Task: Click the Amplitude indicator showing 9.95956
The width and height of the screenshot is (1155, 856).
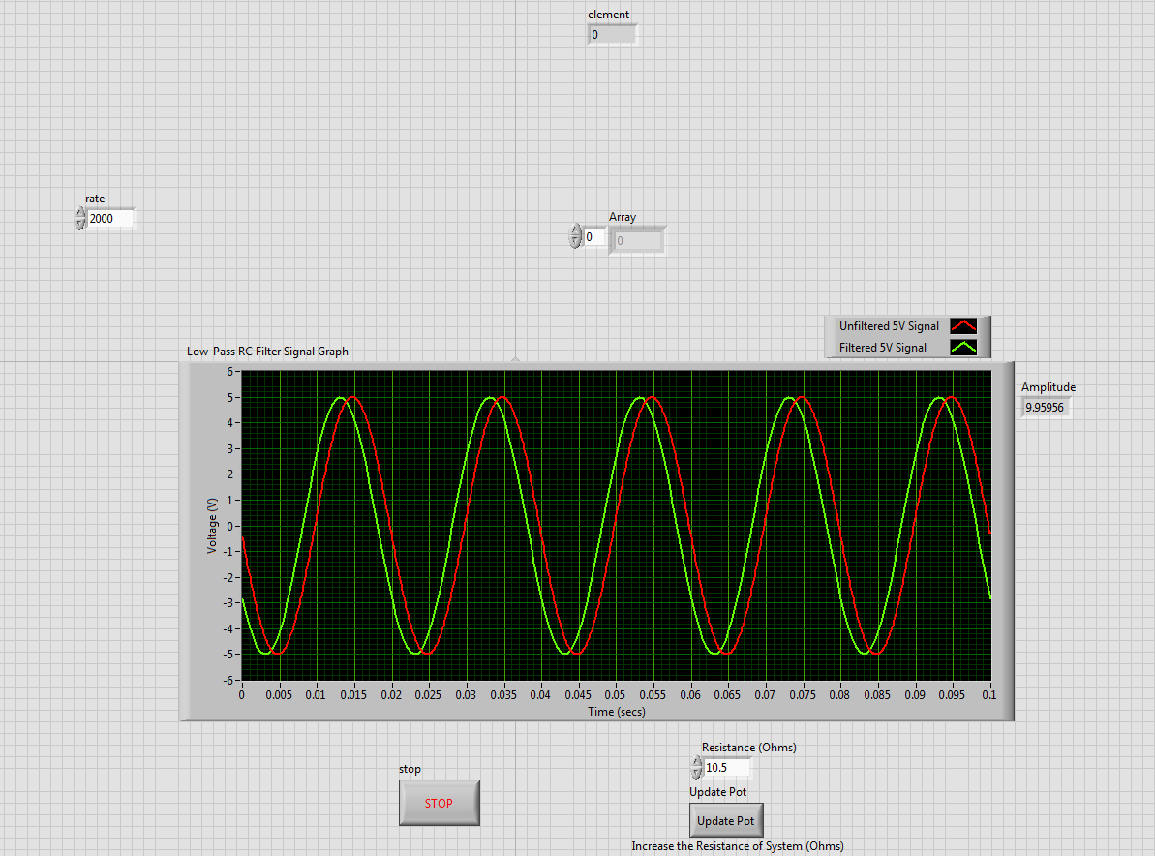Action: click(1046, 408)
